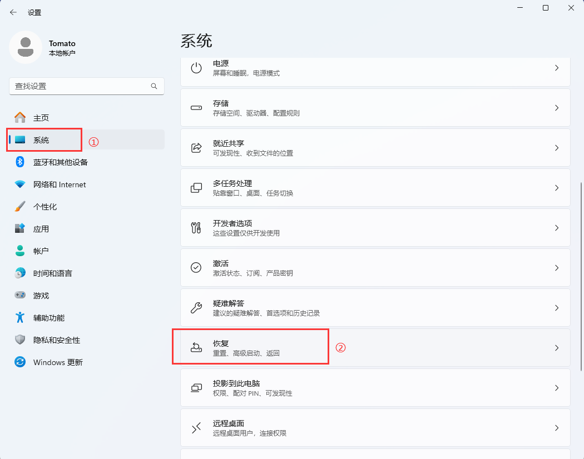
Task: Click the 激活 checkmark circle icon
Action: coord(196,268)
